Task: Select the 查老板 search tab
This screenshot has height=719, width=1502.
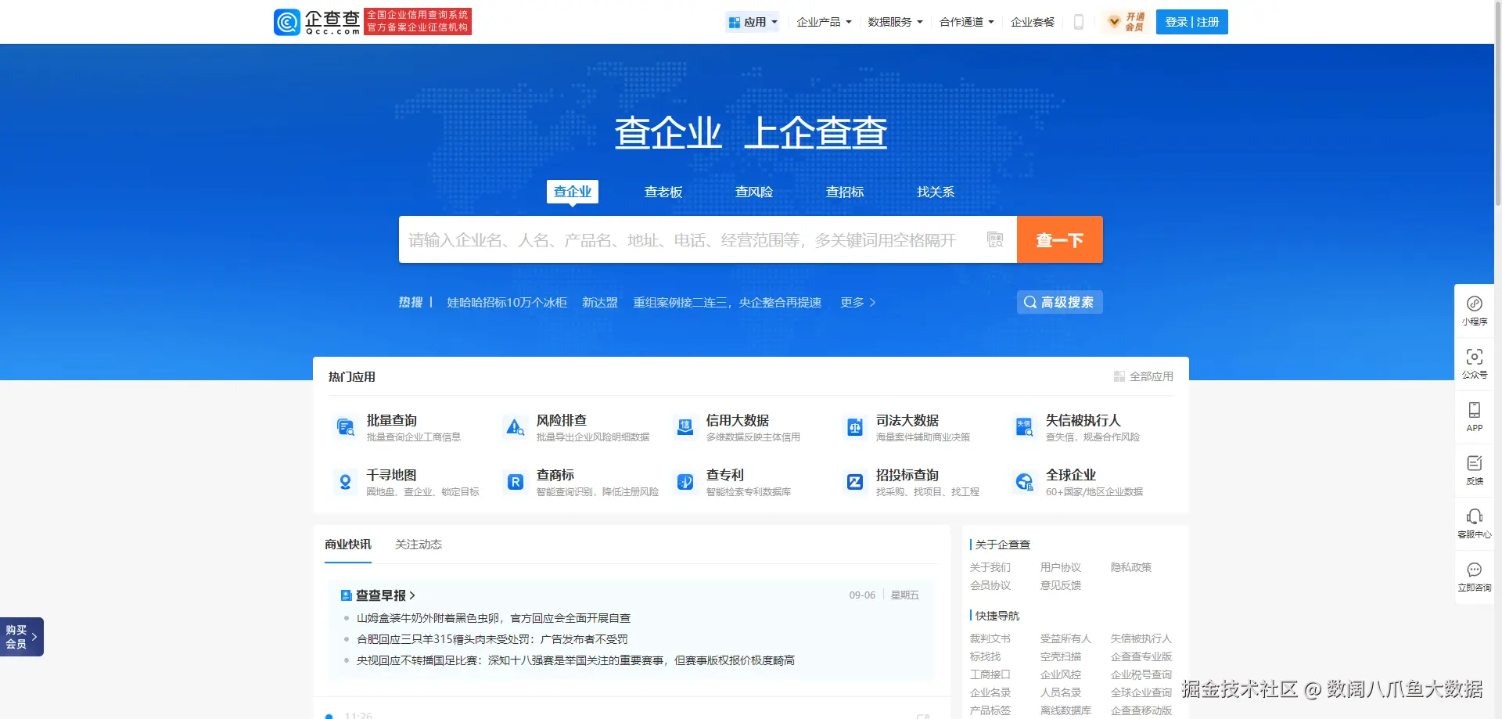Action: [x=663, y=192]
